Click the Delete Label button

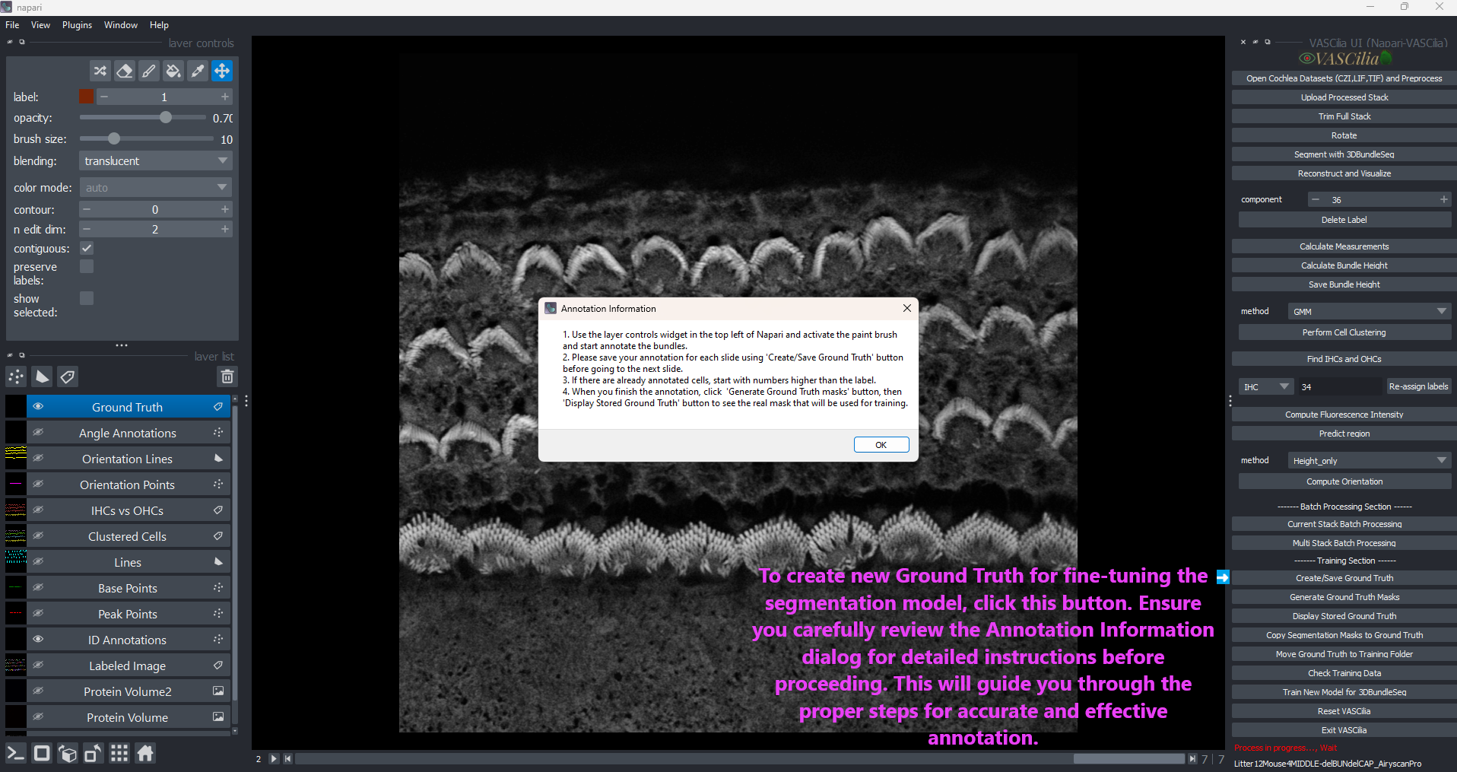[x=1344, y=220]
